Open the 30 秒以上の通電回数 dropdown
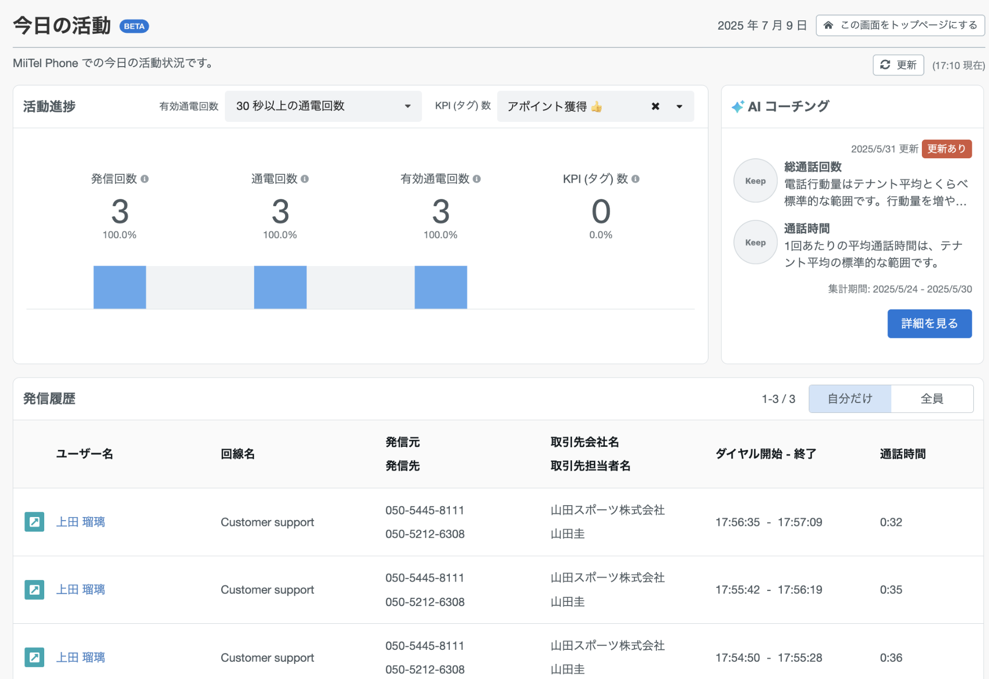 pos(323,106)
